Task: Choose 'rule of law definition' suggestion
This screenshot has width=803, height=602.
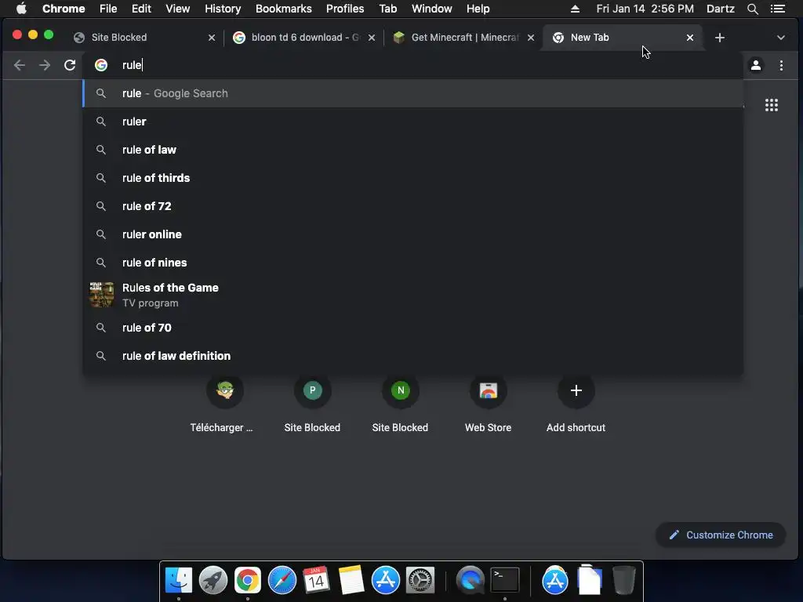Action: (x=412, y=356)
